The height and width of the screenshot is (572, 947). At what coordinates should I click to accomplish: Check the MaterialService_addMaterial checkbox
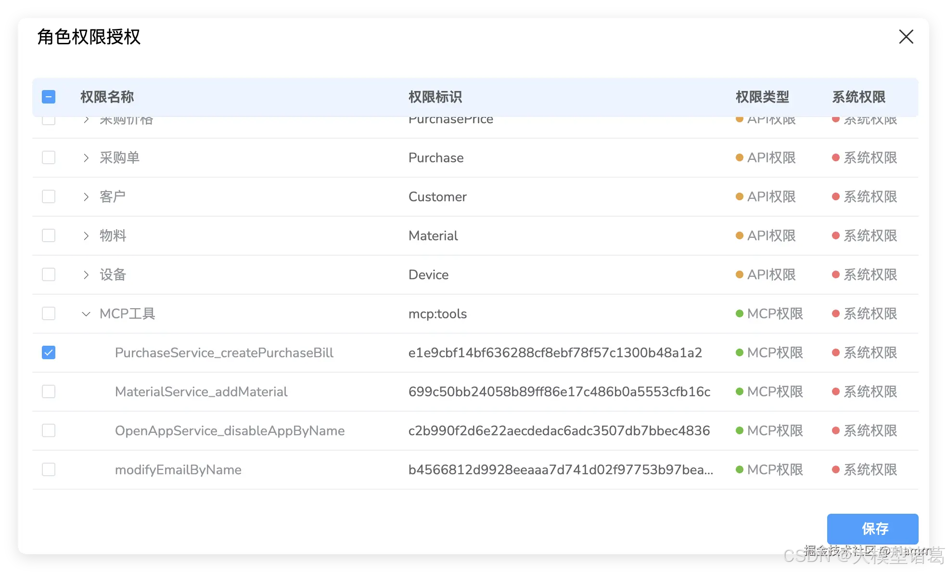click(x=49, y=391)
